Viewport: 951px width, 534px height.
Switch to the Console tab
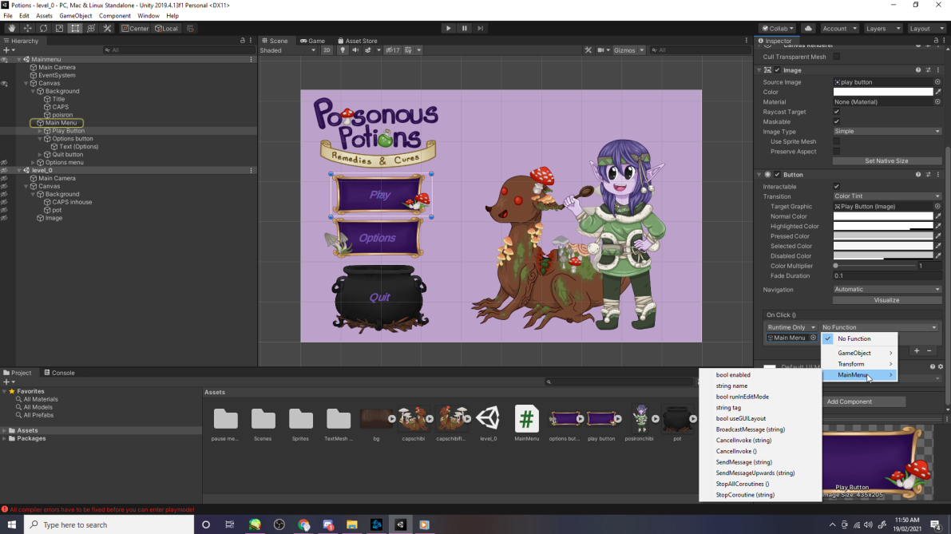click(x=59, y=373)
